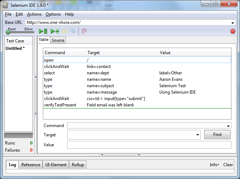This screenshot has width=240, height=179.
Task: Click the rollup rules swirl icon
Action: (x=84, y=31)
